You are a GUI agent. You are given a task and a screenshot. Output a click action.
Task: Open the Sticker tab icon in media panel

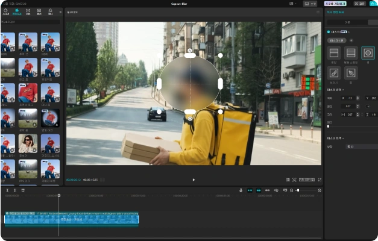tap(5, 11)
